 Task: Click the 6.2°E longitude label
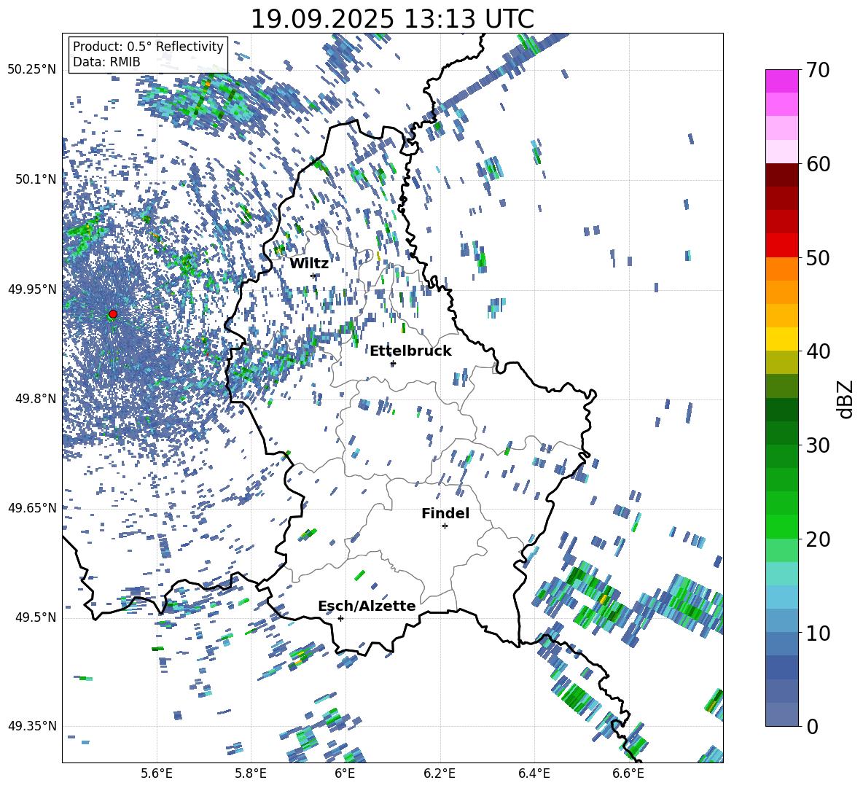[x=440, y=773]
